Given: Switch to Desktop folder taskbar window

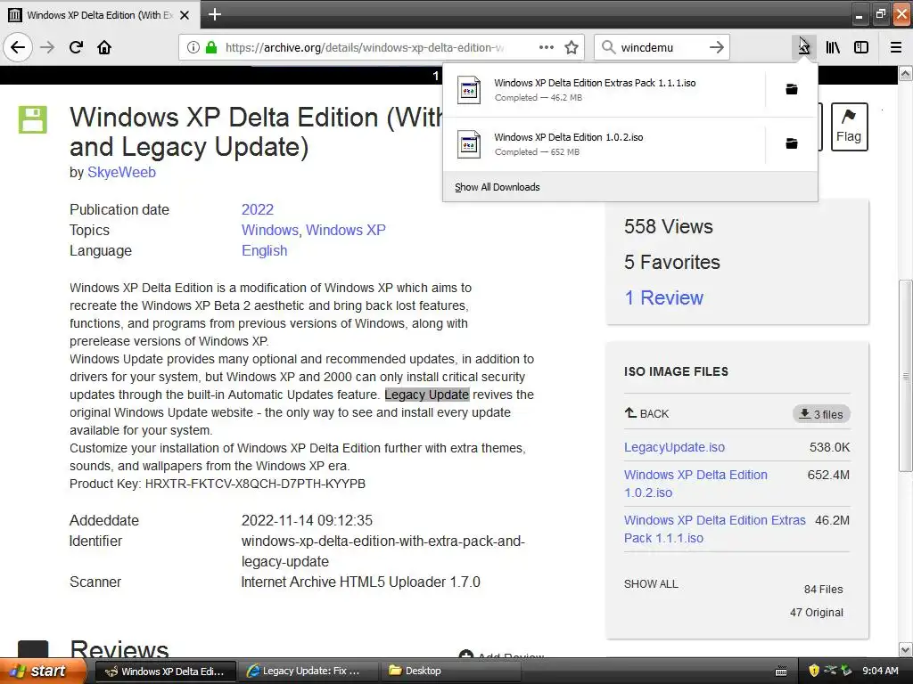Looking at the screenshot, I should click(450, 672).
